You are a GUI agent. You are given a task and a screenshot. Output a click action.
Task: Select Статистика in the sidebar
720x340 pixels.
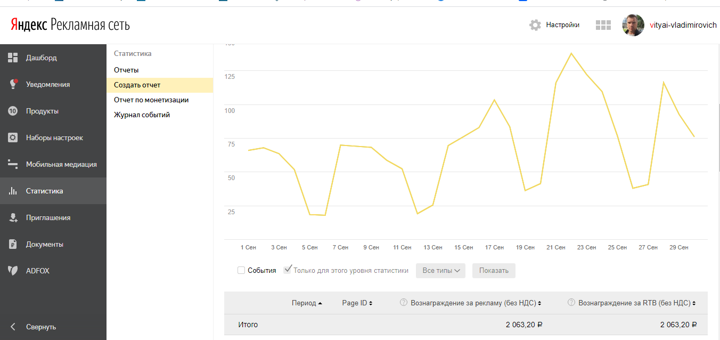point(44,191)
